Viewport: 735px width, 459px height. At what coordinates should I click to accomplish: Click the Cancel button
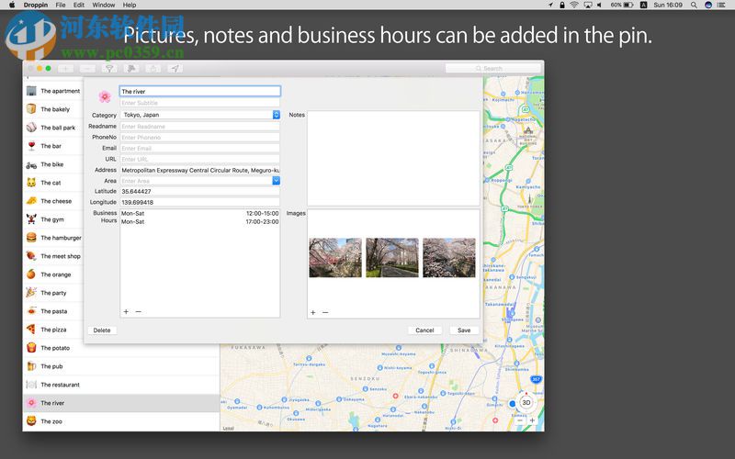(424, 330)
